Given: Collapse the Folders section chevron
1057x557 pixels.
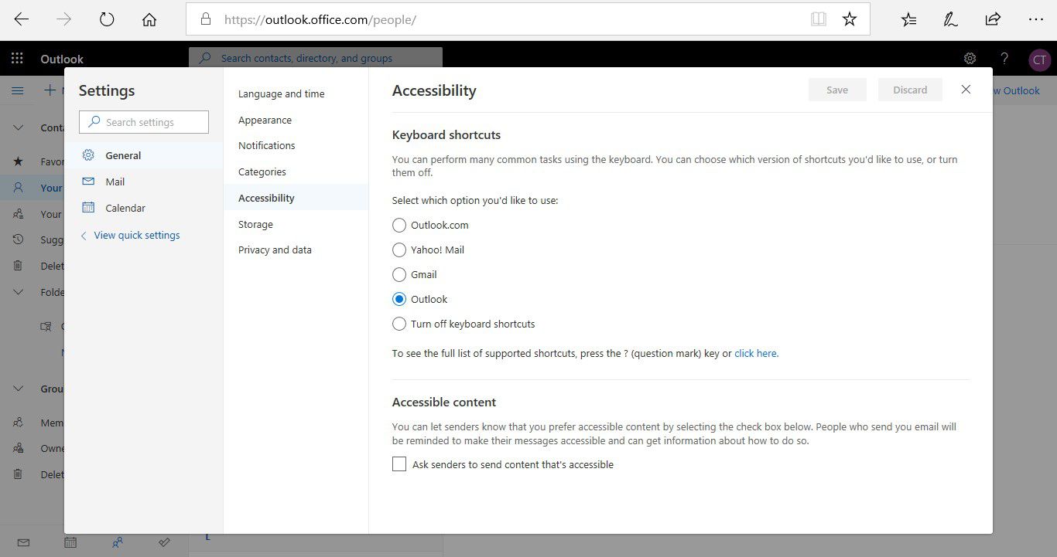Looking at the screenshot, I should point(19,292).
